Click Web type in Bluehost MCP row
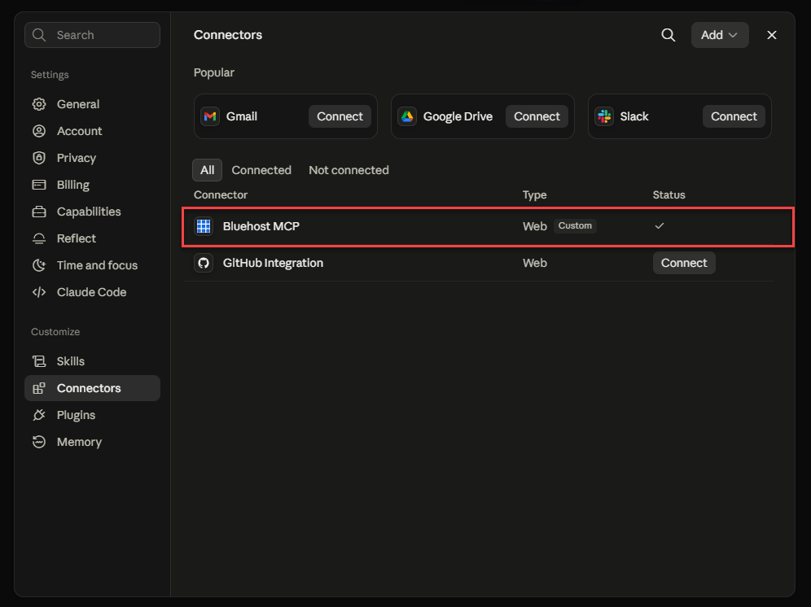This screenshot has width=811, height=607. tap(535, 226)
